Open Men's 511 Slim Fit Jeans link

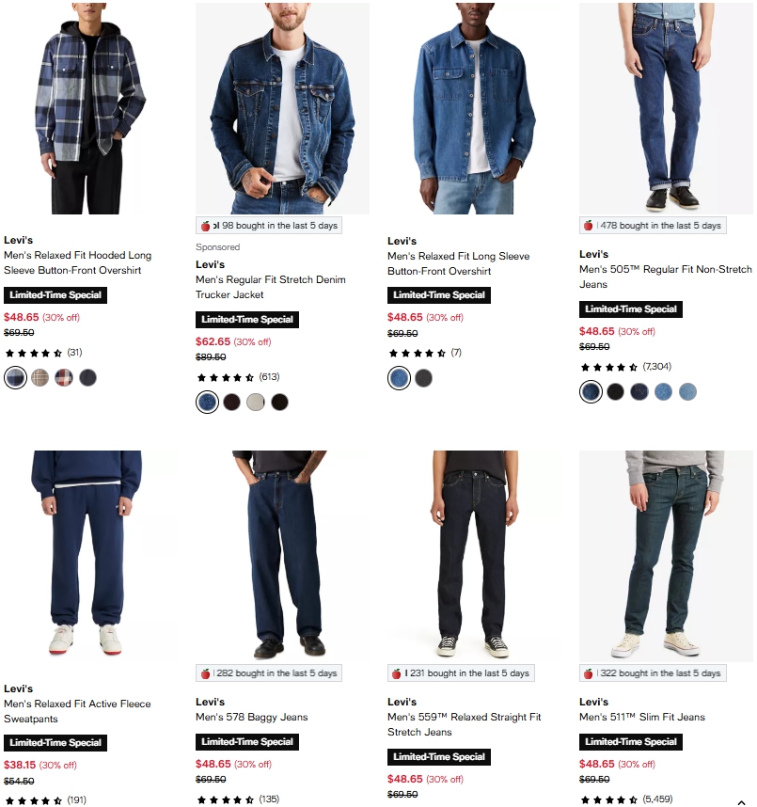(x=642, y=717)
